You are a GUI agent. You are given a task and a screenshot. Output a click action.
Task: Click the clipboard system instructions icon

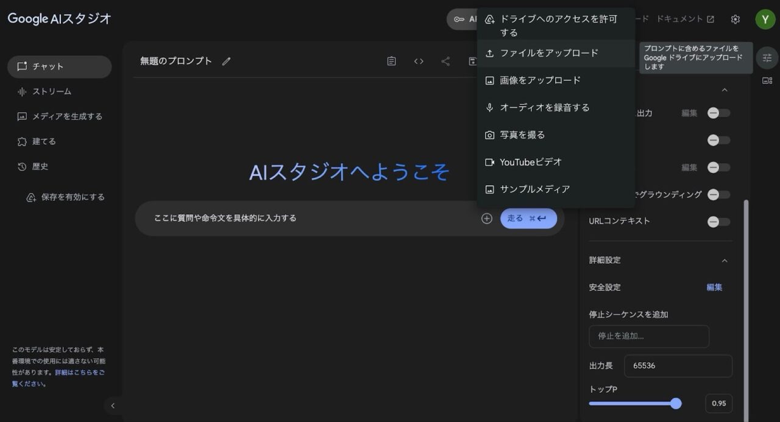tap(392, 61)
